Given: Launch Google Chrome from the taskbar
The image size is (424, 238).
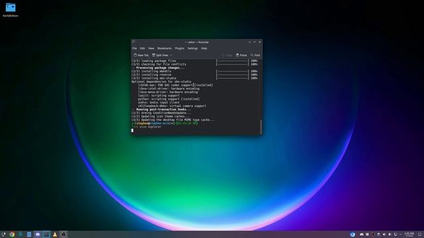Looking at the screenshot, I should tap(12, 235).
